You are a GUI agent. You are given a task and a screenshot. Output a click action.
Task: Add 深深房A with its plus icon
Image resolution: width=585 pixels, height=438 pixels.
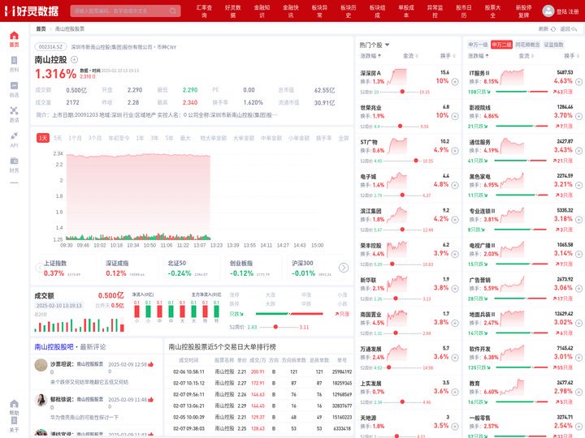click(x=455, y=82)
